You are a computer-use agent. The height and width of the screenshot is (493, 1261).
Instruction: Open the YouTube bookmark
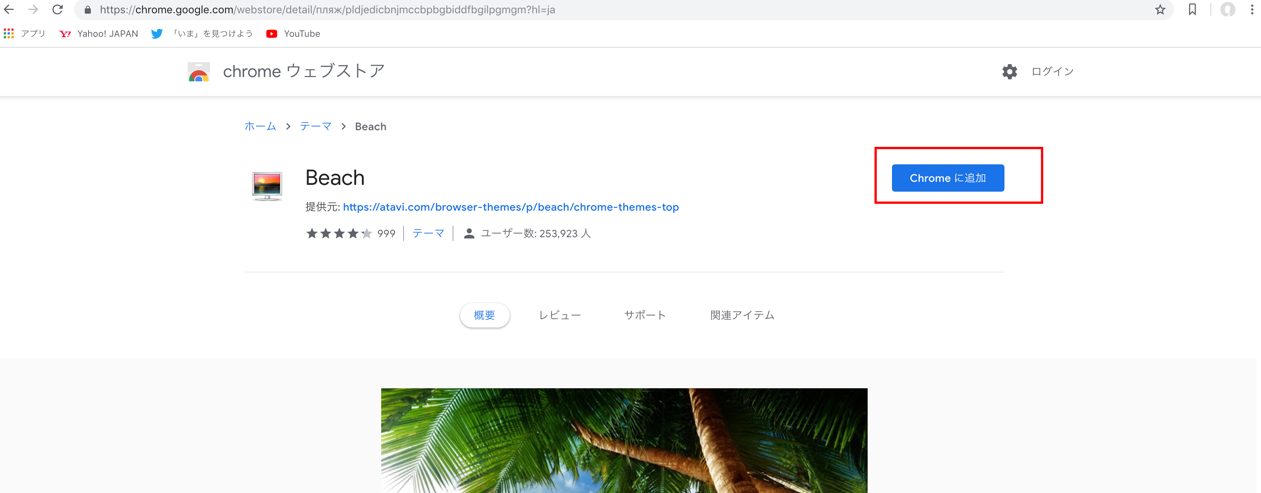pos(293,33)
